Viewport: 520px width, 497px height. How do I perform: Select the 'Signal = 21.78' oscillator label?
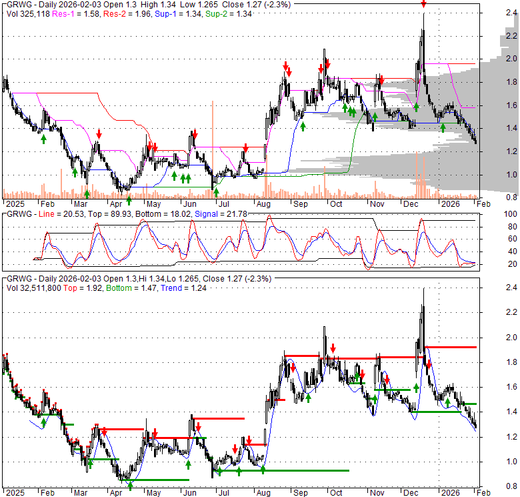click(x=221, y=214)
